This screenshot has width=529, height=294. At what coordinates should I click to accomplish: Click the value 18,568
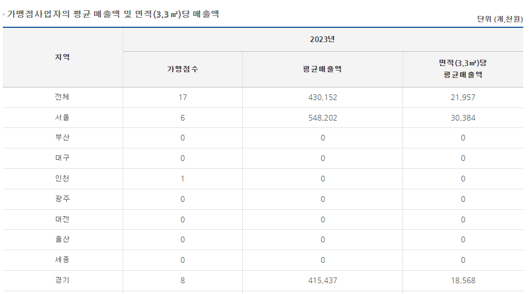point(463,280)
